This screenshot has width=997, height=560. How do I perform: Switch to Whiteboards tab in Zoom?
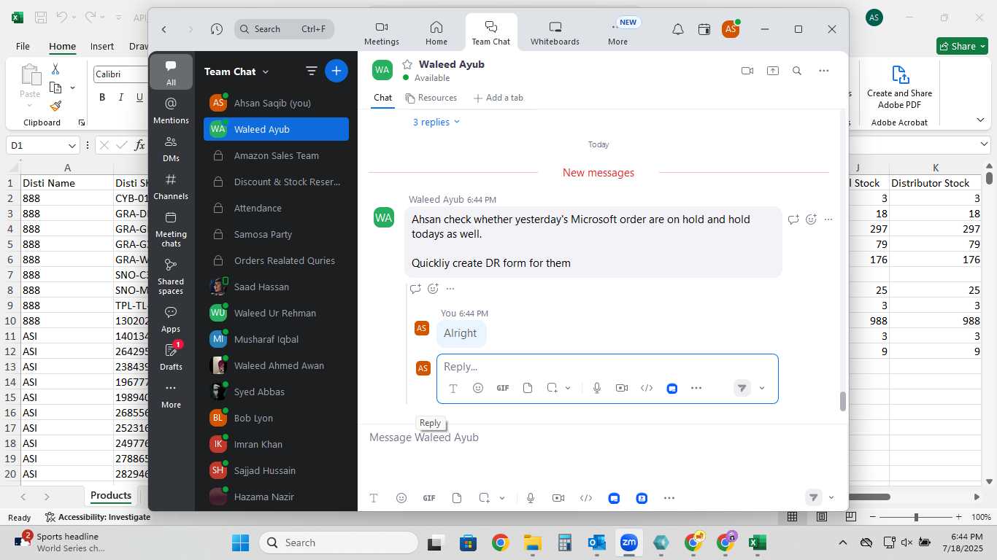point(555,33)
